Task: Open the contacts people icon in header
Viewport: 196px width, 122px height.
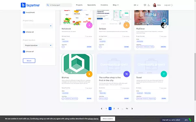Action: pyautogui.click(x=149, y=5)
